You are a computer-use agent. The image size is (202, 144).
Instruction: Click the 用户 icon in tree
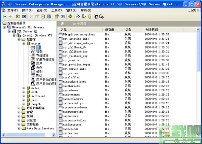pyautogui.click(x=33, y=64)
